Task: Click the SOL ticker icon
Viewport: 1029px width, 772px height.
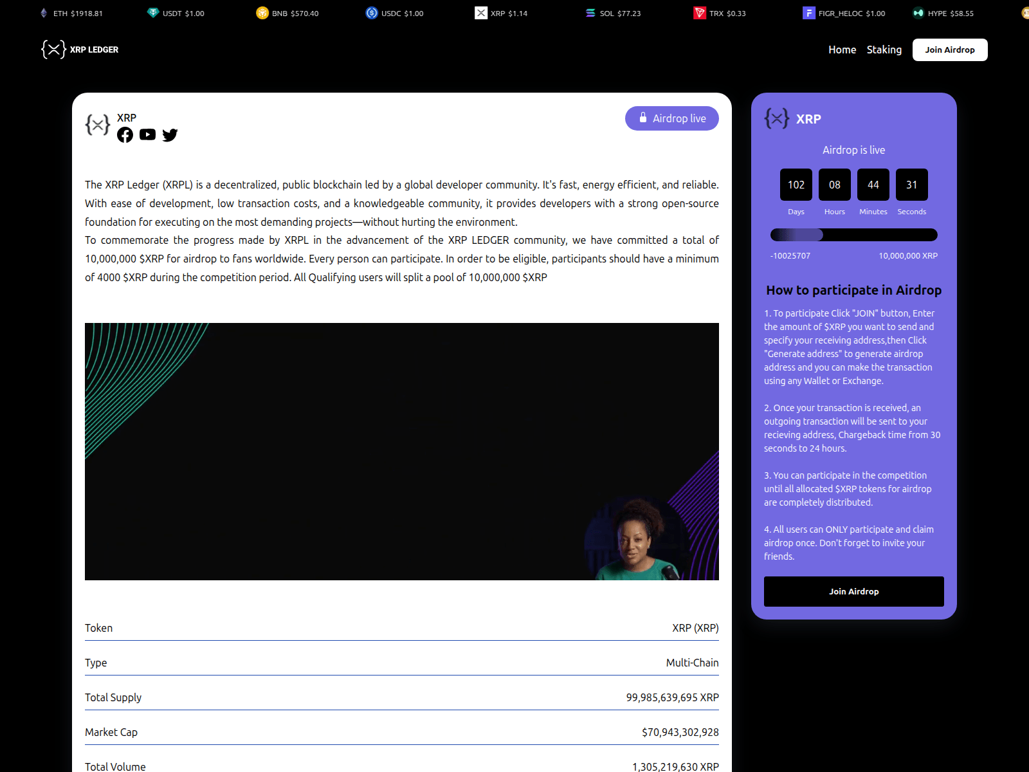Action: pyautogui.click(x=590, y=13)
